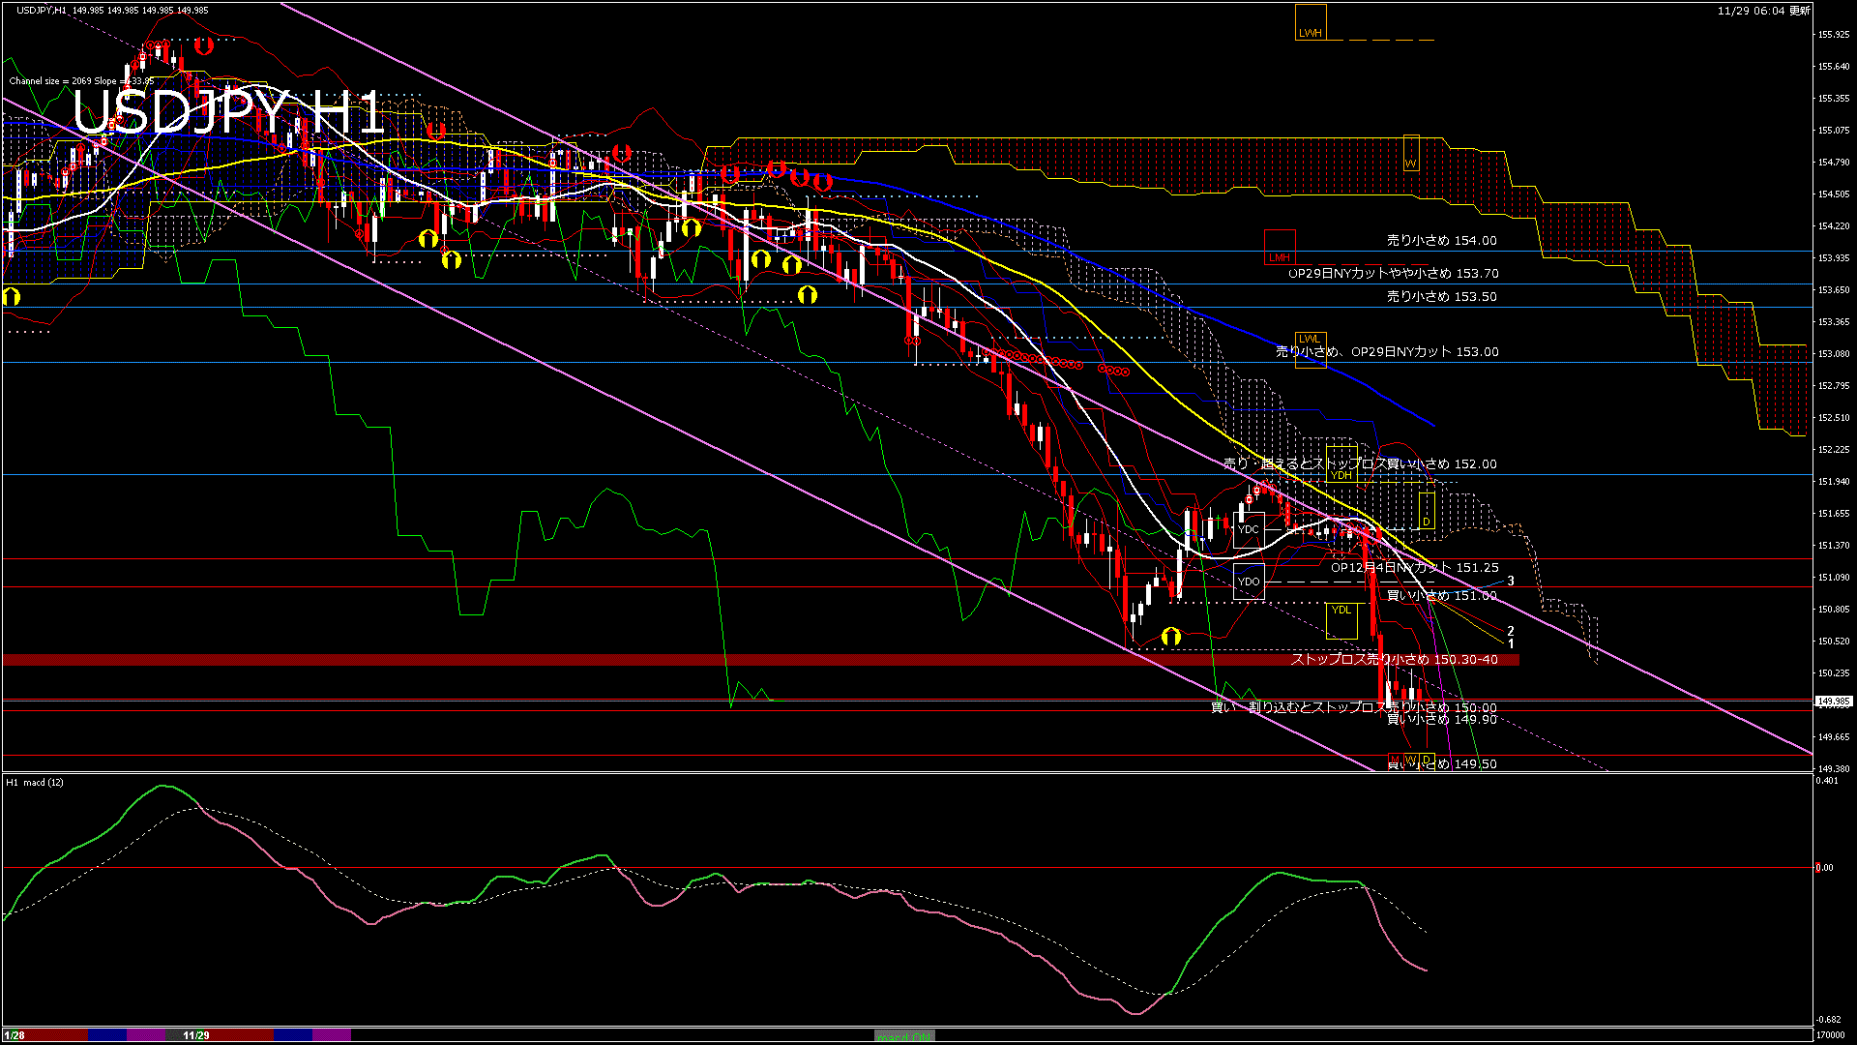Click the 149.985 current price tag
Viewport: 1857px width, 1045px height.
click(x=1834, y=702)
